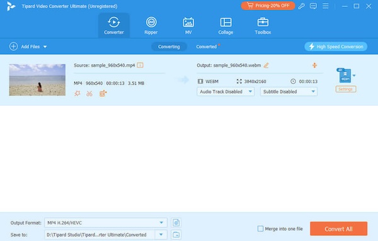378x241 pixels.
Task: Check Merge into one file
Action: click(260, 228)
